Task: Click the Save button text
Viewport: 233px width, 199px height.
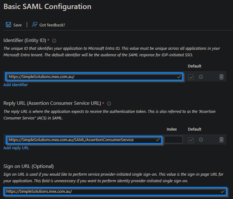Action: pos(17,25)
